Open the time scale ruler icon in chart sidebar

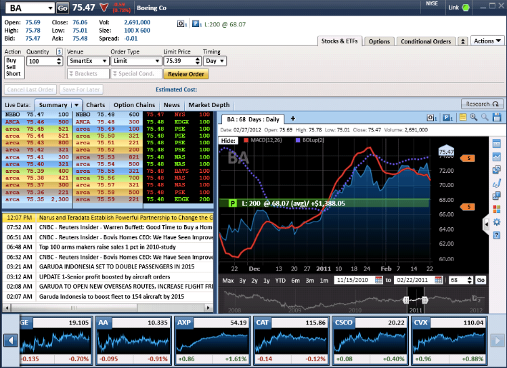point(496,144)
